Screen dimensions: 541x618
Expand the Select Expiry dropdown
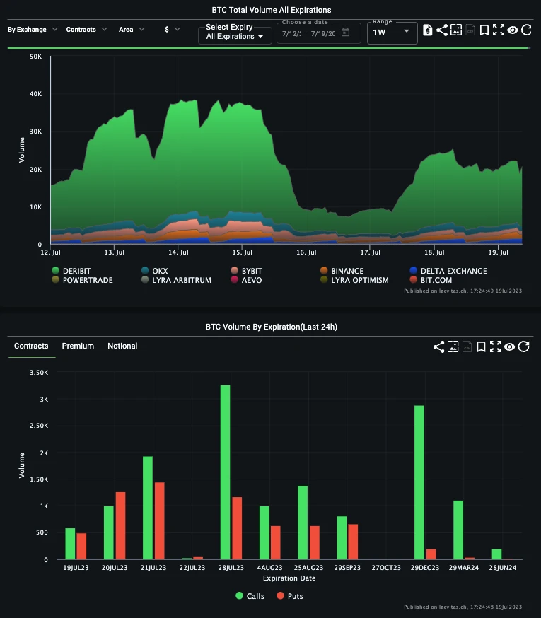[x=235, y=33]
